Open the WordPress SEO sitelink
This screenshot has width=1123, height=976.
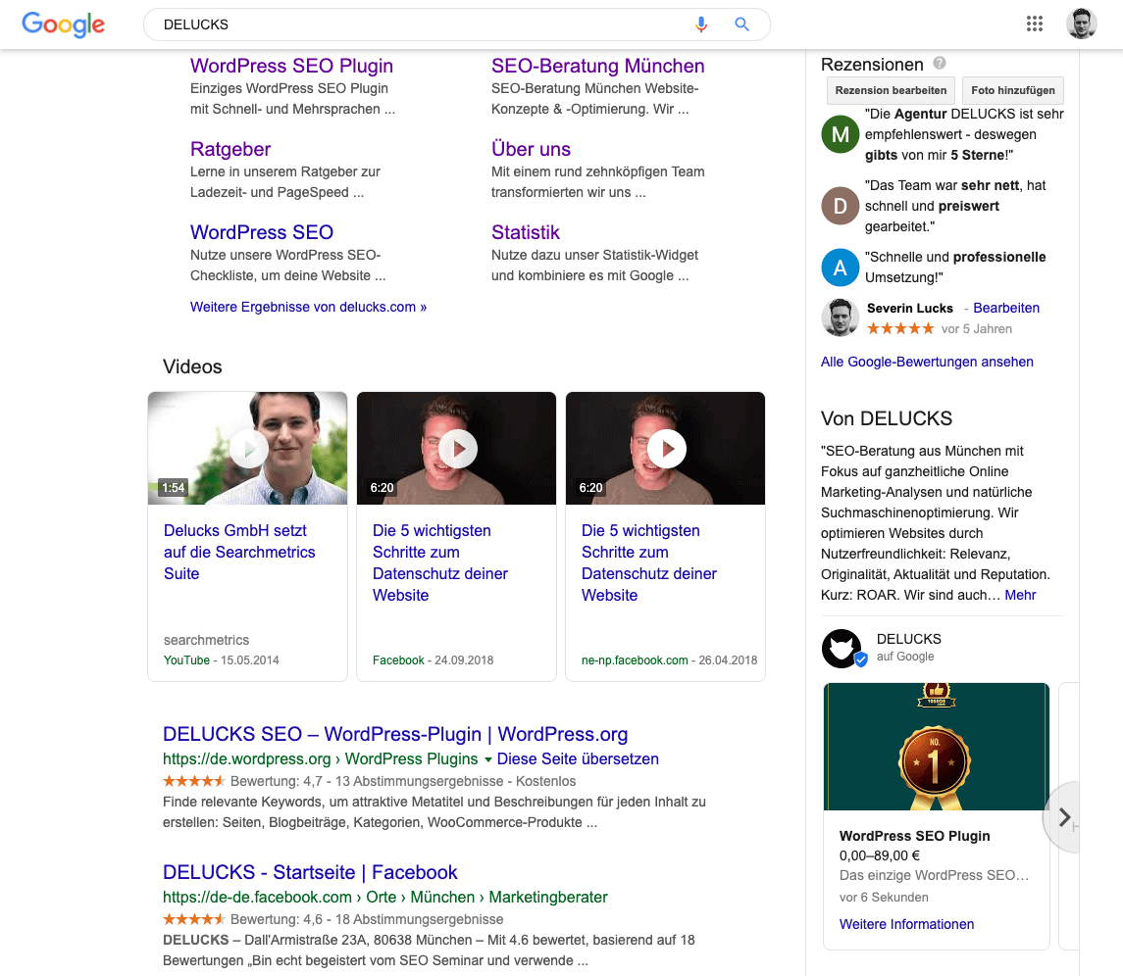pos(262,232)
